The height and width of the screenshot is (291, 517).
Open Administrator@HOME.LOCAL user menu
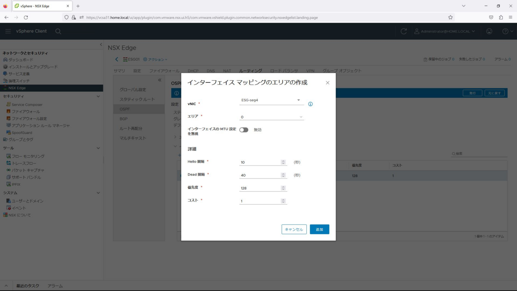point(445,31)
